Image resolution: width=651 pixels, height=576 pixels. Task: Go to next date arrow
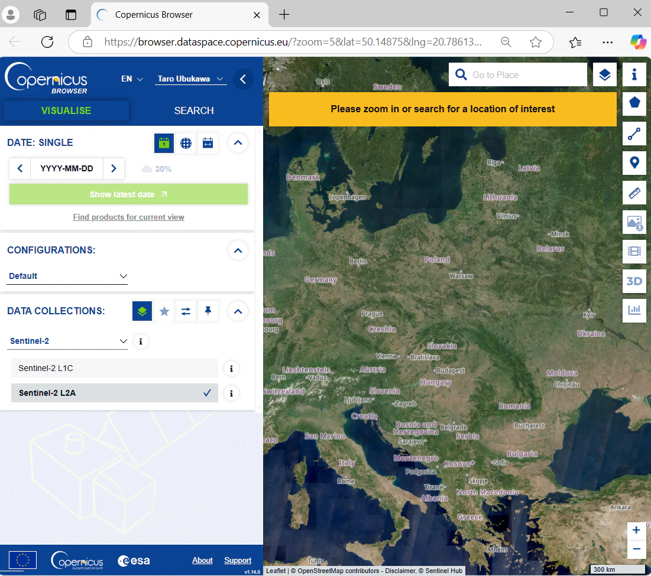(x=114, y=168)
